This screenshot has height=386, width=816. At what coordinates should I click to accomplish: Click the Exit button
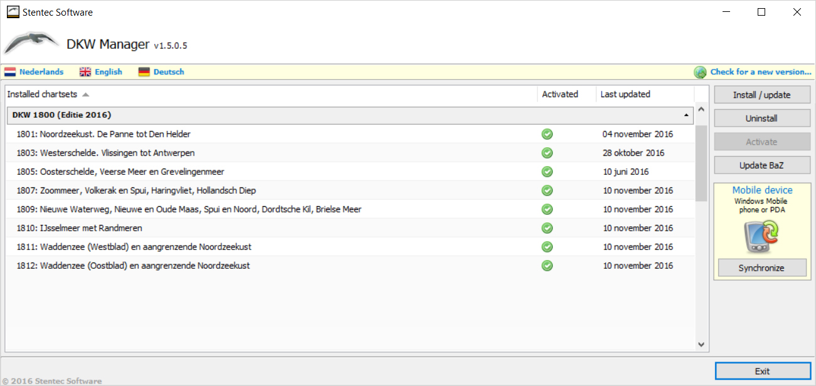tap(762, 371)
